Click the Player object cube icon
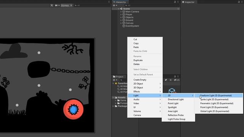The width and height of the screenshot is (244, 137). pyautogui.click(x=124, y=14)
